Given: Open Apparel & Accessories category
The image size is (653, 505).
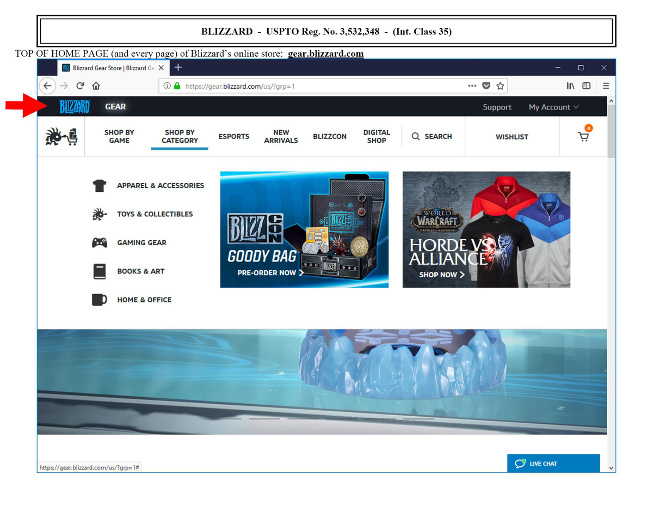Looking at the screenshot, I should (x=160, y=186).
